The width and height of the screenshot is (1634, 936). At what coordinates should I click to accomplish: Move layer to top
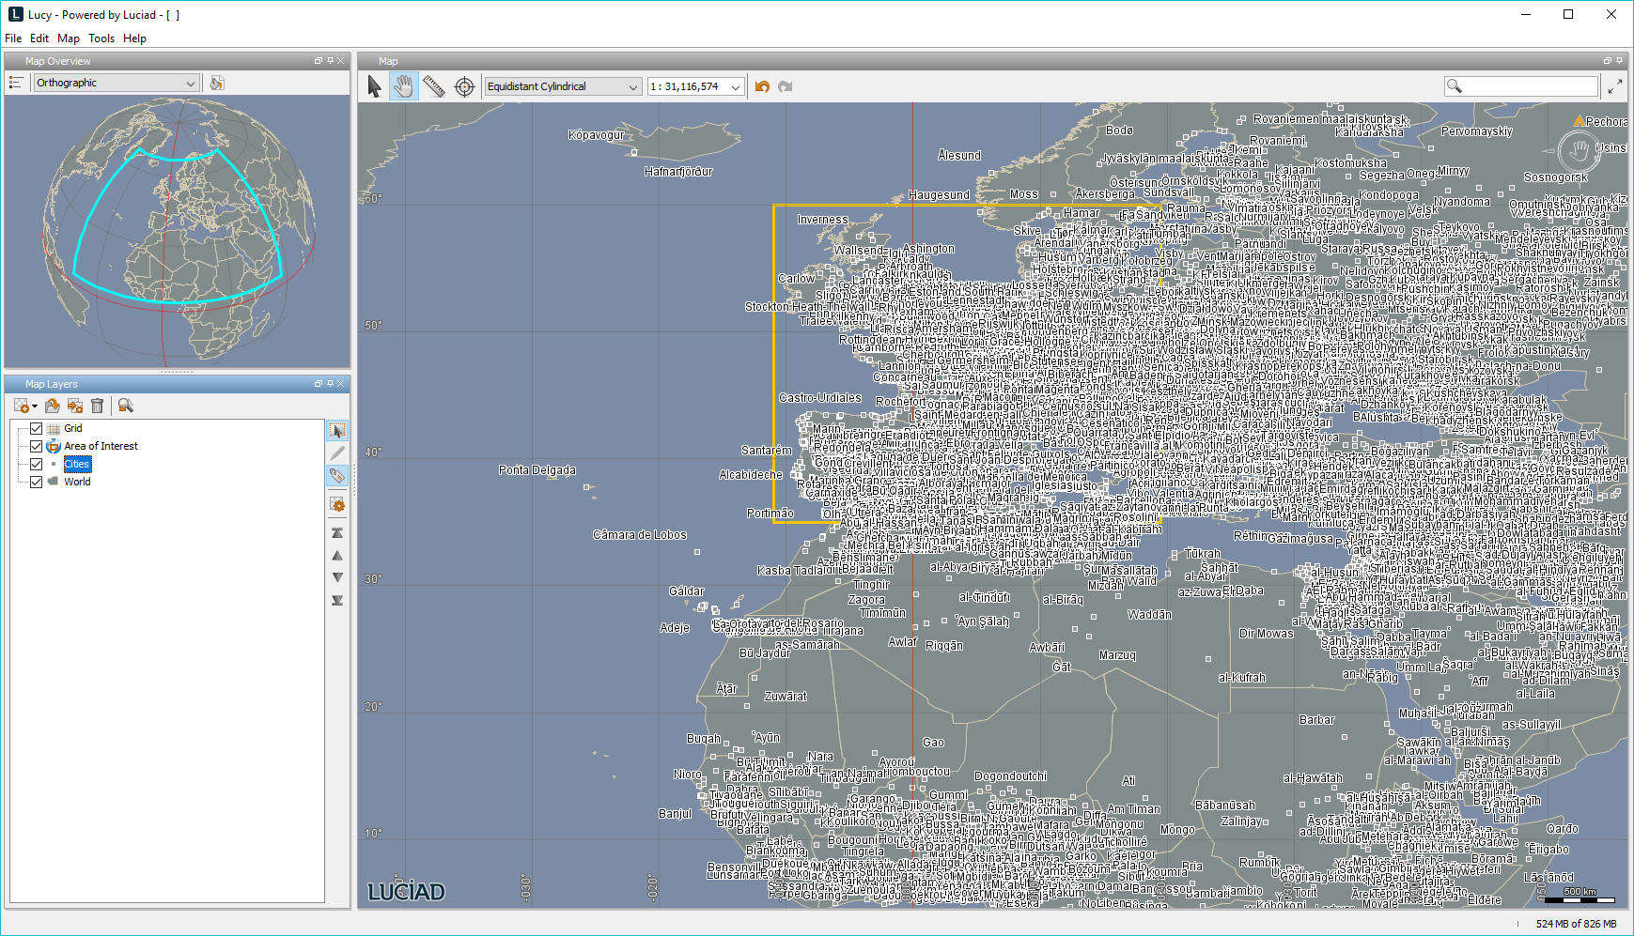click(337, 532)
